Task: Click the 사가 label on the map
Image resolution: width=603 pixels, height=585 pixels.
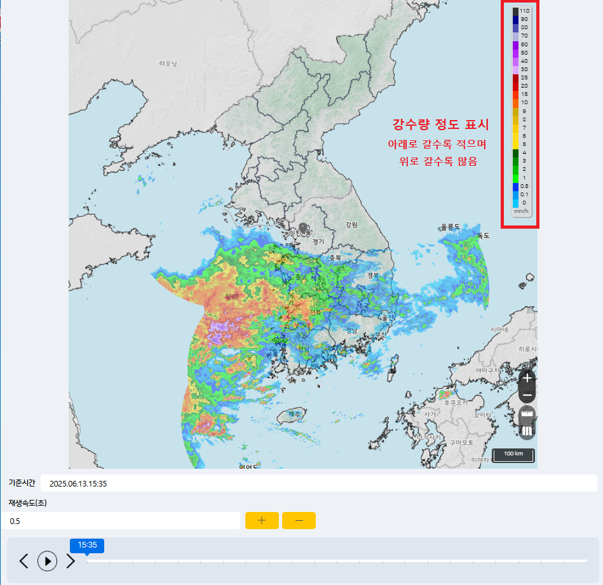Action: [430, 414]
